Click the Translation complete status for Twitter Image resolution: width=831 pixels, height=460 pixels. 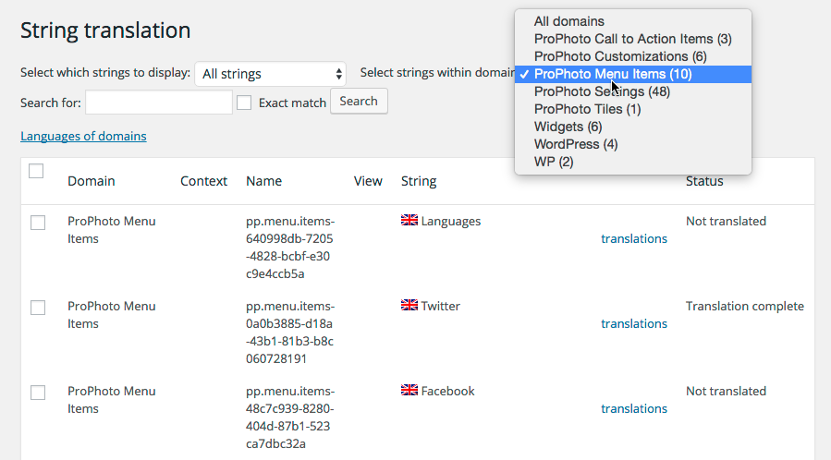[x=745, y=306]
